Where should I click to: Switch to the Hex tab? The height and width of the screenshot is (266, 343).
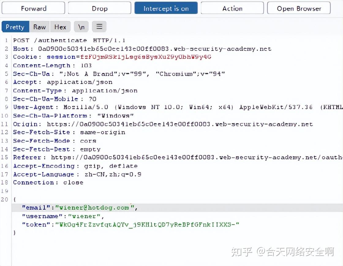60,27
